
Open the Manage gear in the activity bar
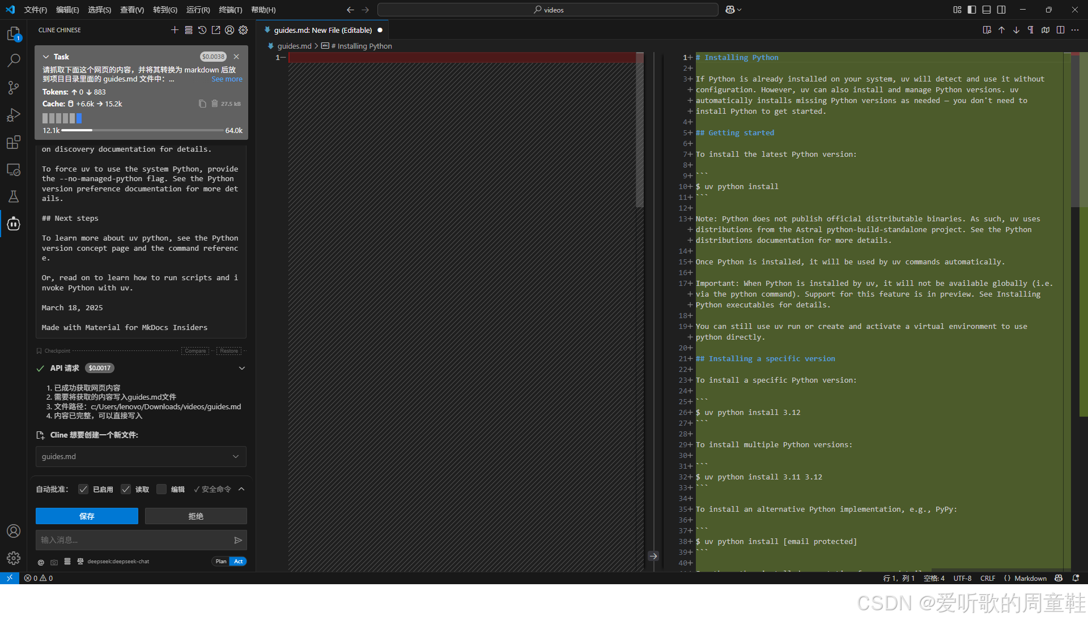(14, 558)
